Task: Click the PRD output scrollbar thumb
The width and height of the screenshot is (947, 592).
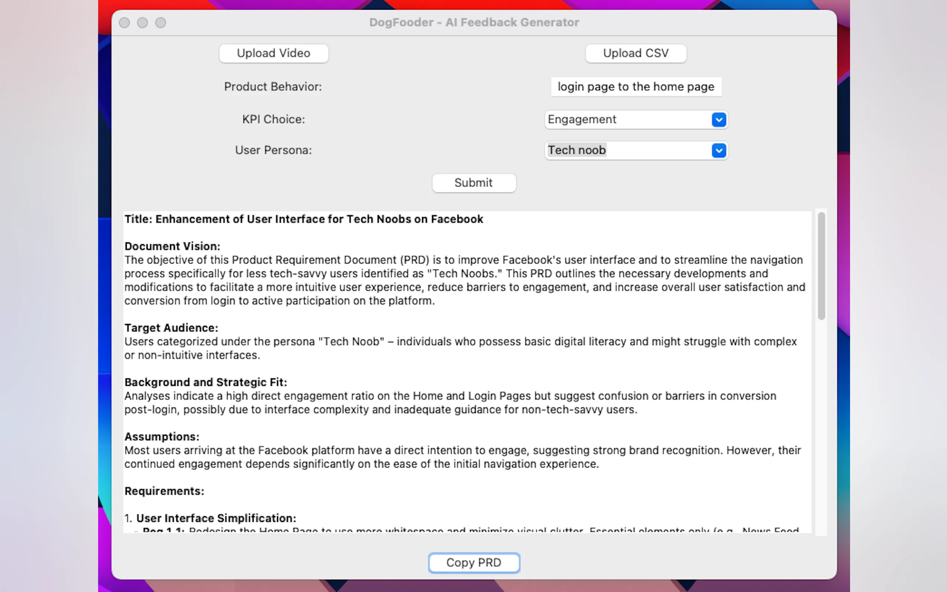Action: [821, 266]
